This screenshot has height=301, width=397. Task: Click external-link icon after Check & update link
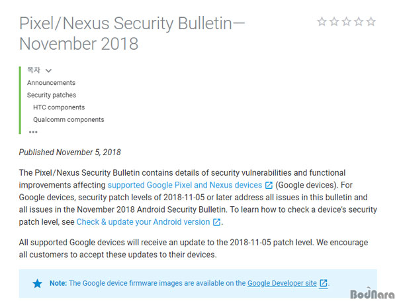coord(216,222)
